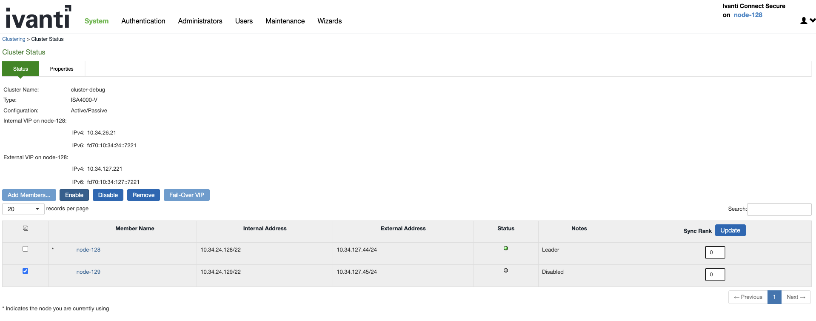The width and height of the screenshot is (816, 321).
Task: Click the Fail-Over VIP button
Action: pyautogui.click(x=186, y=195)
